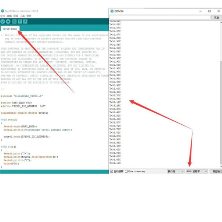This screenshot has width=222, height=222.
Task: Click the Verify checkmark icon
Action: point(3,22)
